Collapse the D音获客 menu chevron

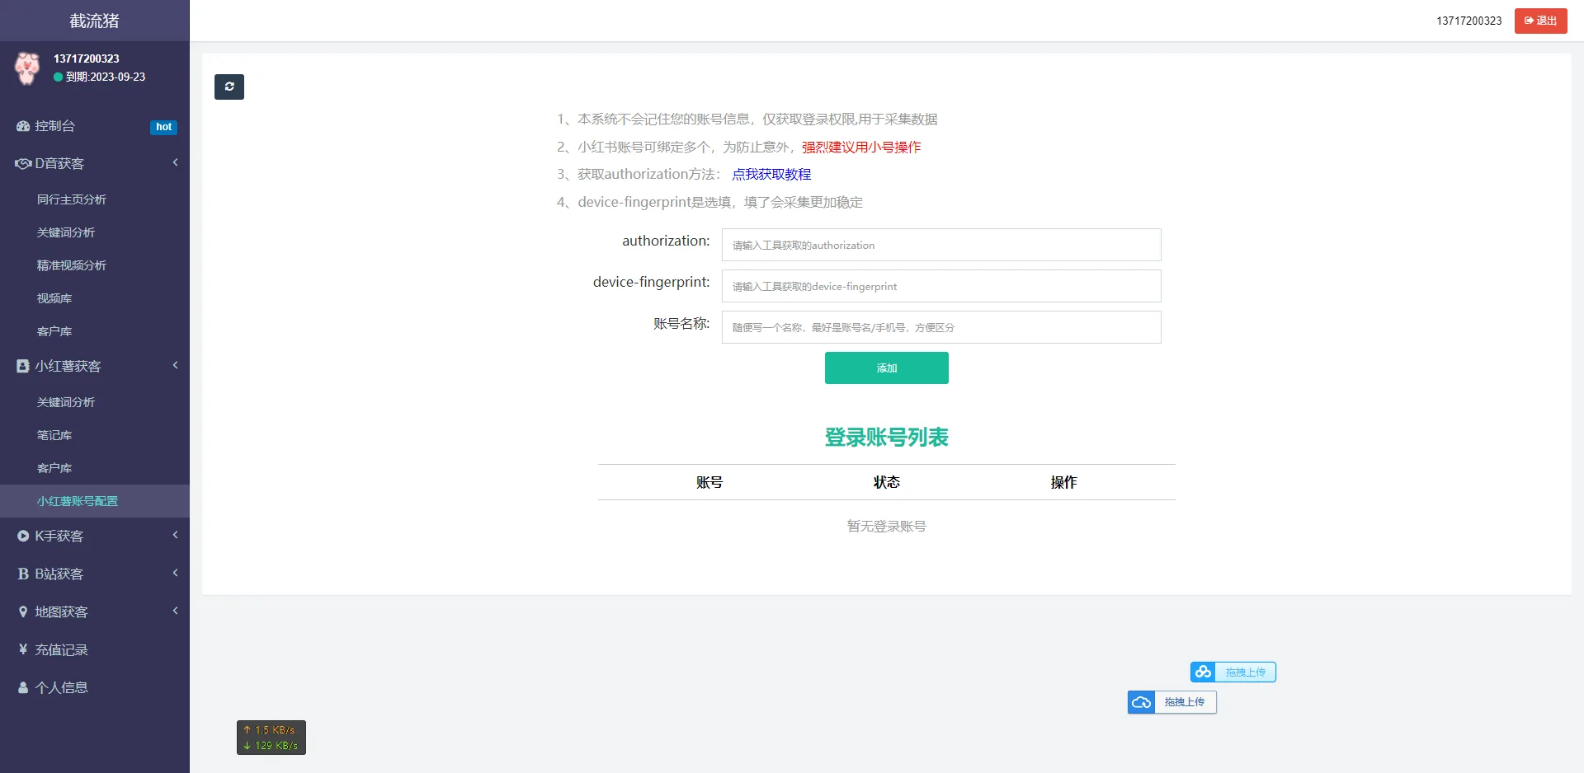174,162
